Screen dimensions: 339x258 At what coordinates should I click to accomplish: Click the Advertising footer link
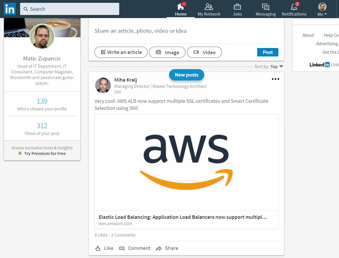pos(327,43)
